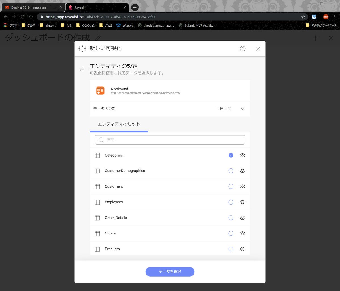Select the Employees entity radio button
The width and height of the screenshot is (340, 291).
231,202
